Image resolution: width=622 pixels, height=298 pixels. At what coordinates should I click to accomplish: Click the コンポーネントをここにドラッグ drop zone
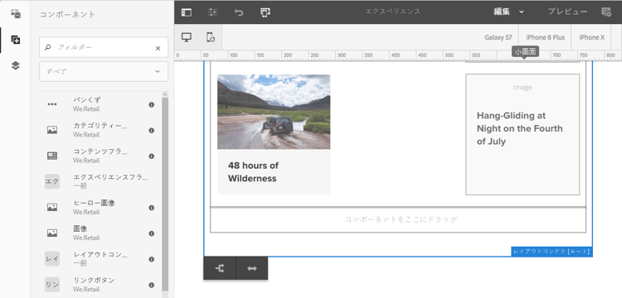[398, 219]
